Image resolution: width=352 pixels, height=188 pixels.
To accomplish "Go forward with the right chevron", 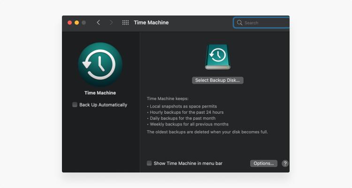I will 111,23.
